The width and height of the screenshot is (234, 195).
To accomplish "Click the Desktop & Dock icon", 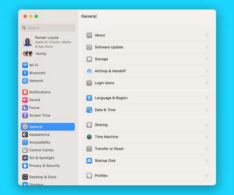I will point(25,177).
